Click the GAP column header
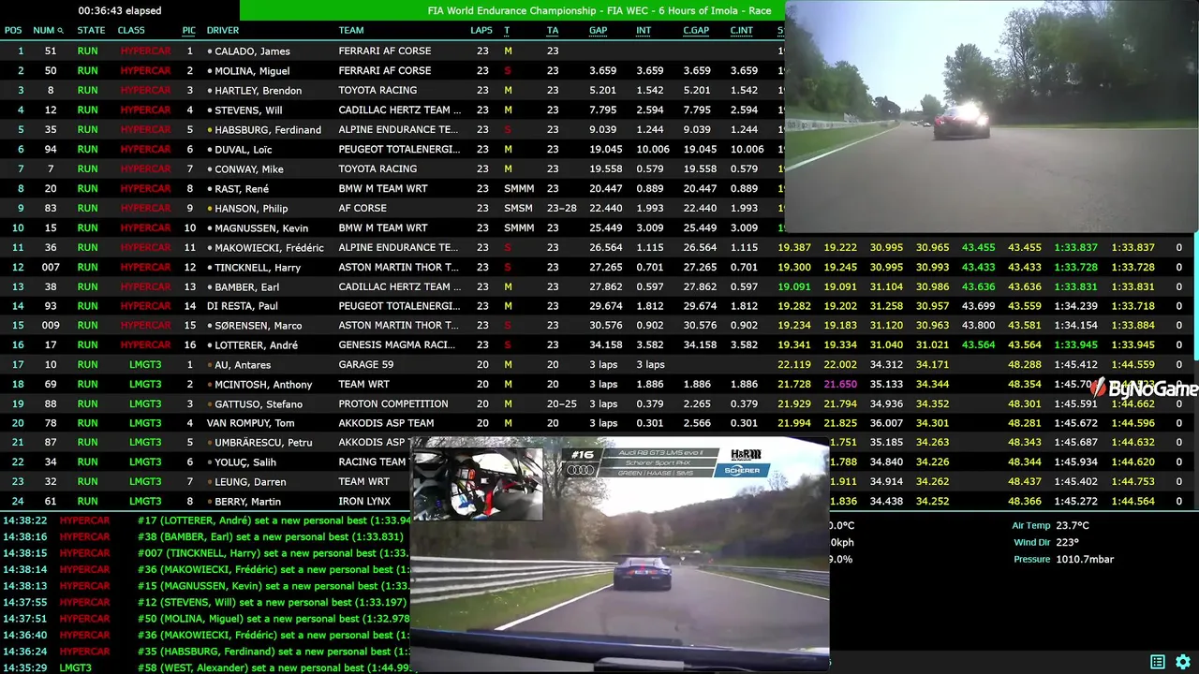Screen dimensions: 1199x674 598,30
